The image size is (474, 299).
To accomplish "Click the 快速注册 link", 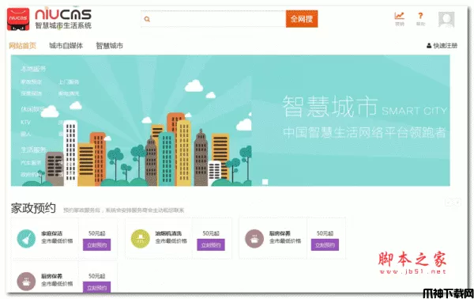I will click(446, 46).
